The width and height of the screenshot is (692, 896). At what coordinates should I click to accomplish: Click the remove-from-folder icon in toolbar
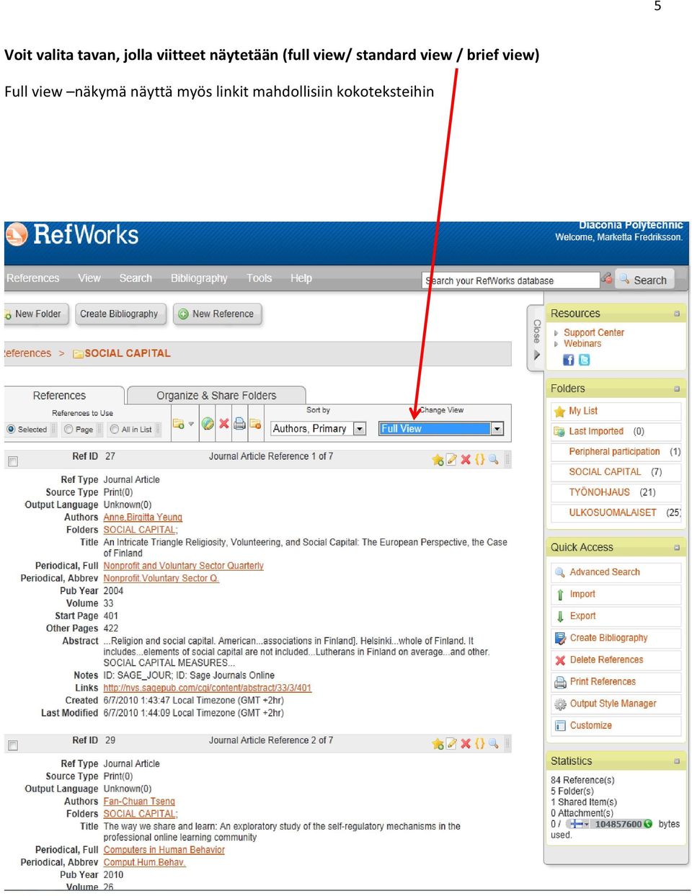pyautogui.click(x=255, y=424)
